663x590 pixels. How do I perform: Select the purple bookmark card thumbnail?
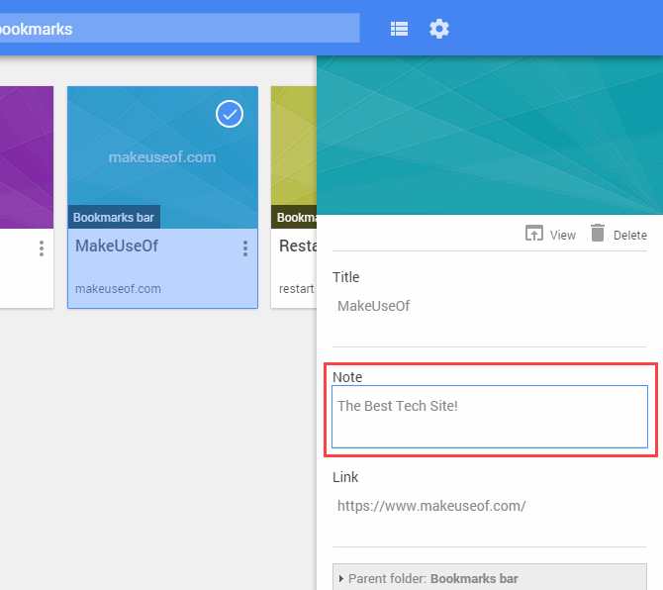(x=27, y=148)
